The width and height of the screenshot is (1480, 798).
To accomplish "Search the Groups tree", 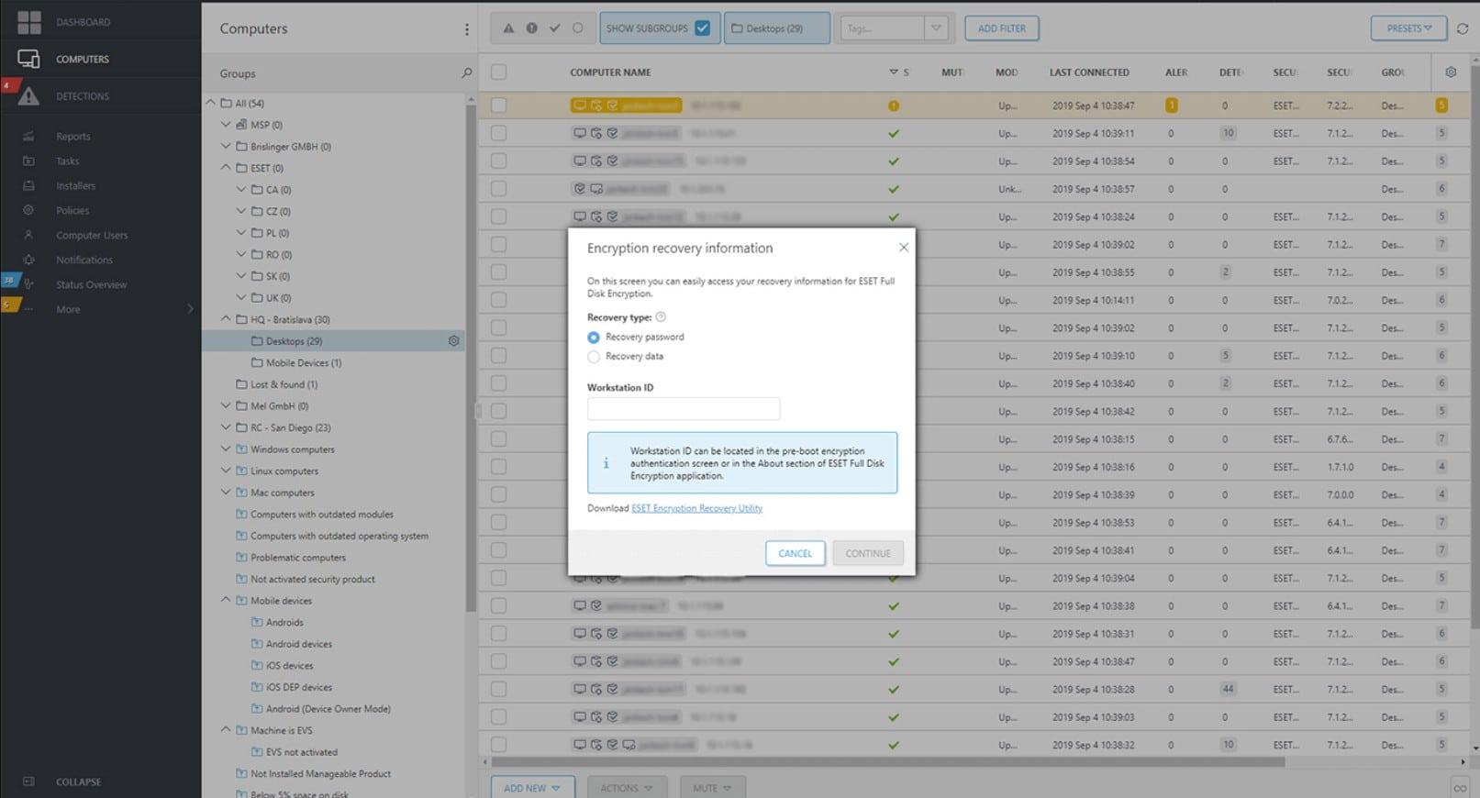I will (x=466, y=73).
